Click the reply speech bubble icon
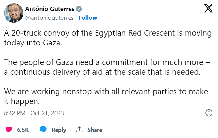This screenshot has height=138, width=218. pyautogui.click(x=43, y=130)
